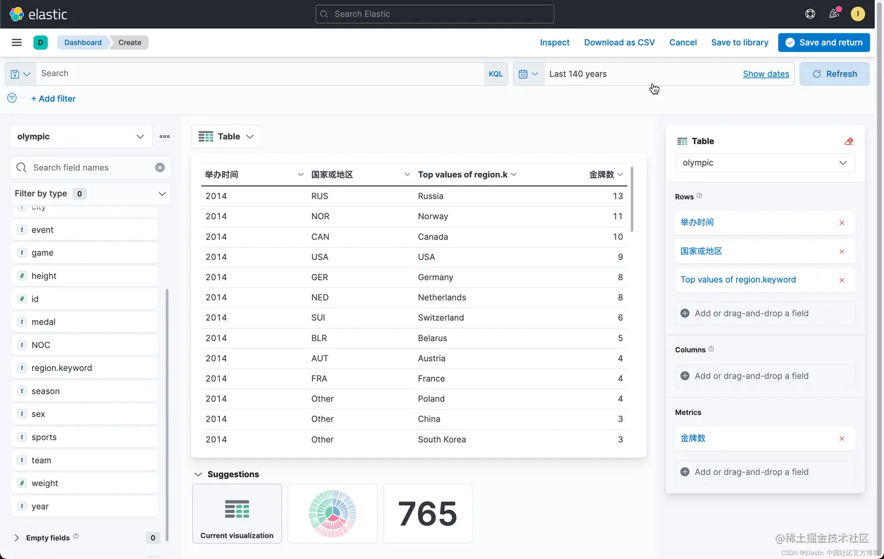Image resolution: width=884 pixels, height=559 pixels.
Task: Toggle KQL query language switcher
Action: (x=495, y=74)
